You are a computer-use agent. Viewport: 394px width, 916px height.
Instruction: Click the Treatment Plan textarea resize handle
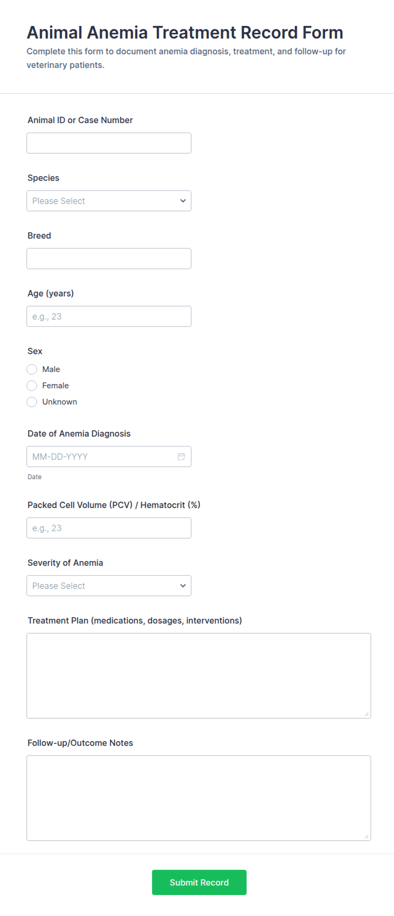click(367, 715)
